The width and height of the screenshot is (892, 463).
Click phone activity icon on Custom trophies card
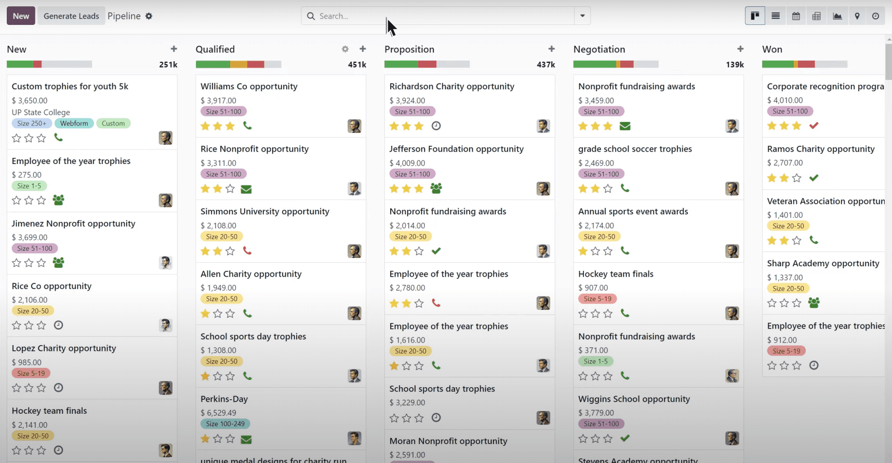(x=59, y=138)
